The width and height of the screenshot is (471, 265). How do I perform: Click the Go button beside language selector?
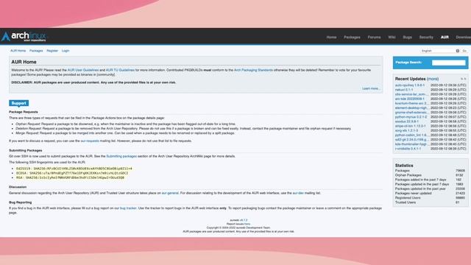coord(464,51)
